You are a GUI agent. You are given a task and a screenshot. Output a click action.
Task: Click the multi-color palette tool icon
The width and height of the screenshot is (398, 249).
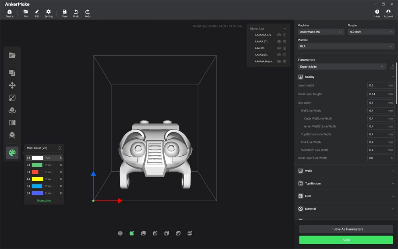[x=12, y=153]
